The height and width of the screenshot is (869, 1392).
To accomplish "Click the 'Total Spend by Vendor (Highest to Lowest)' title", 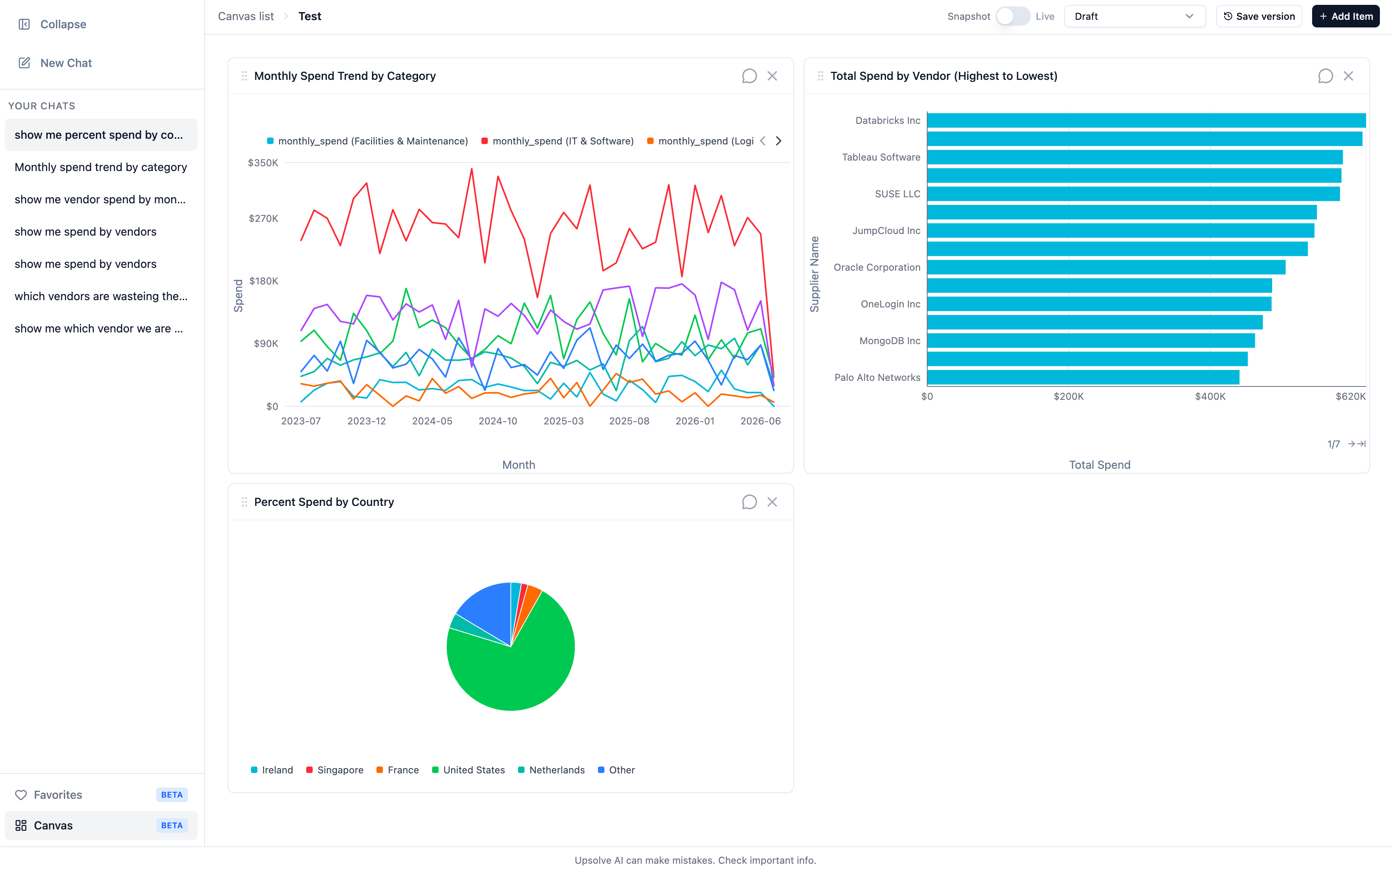I will click(x=944, y=76).
